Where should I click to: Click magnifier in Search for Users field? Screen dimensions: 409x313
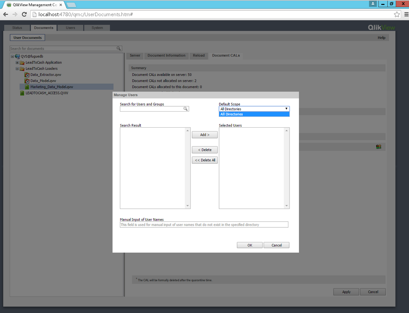tap(186, 109)
